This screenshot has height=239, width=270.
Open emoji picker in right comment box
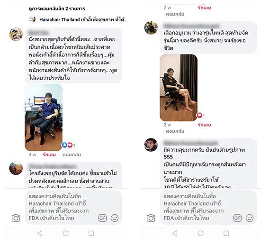coord(250,218)
